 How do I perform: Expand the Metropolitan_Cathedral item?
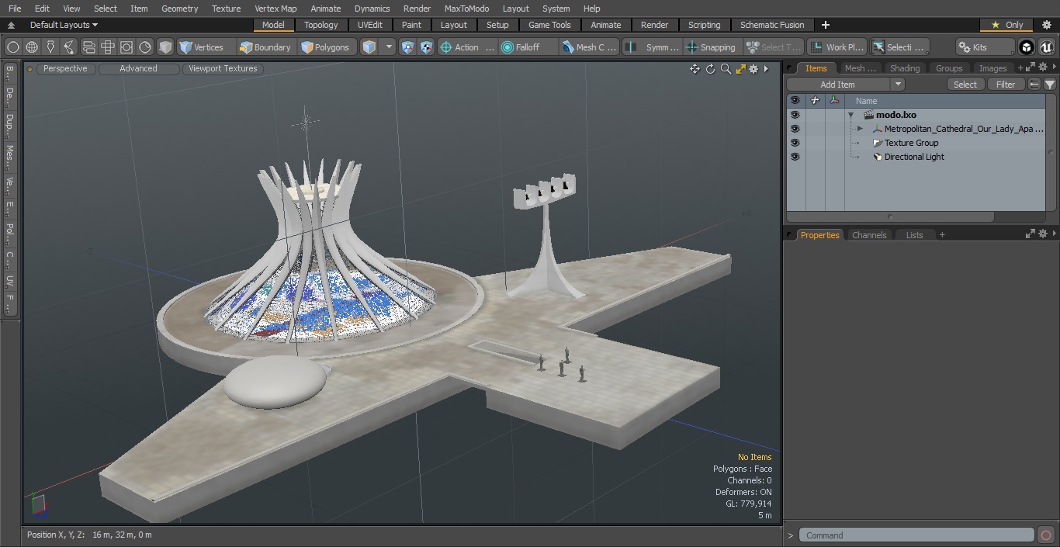(860, 129)
